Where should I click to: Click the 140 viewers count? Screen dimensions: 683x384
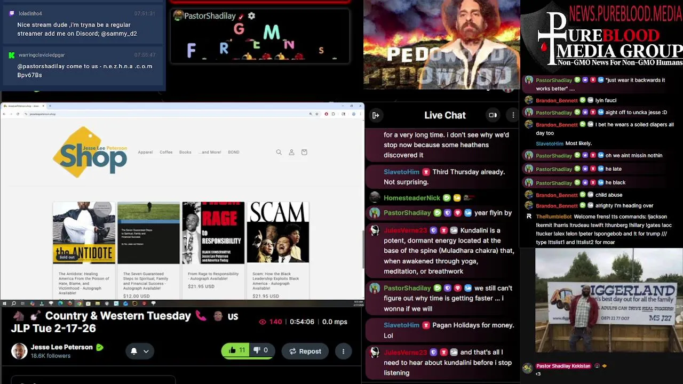(275, 322)
